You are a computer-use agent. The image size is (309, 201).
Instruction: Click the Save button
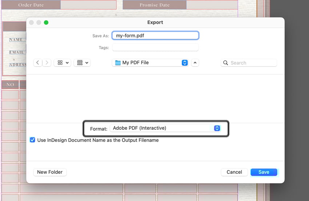[x=264, y=172]
